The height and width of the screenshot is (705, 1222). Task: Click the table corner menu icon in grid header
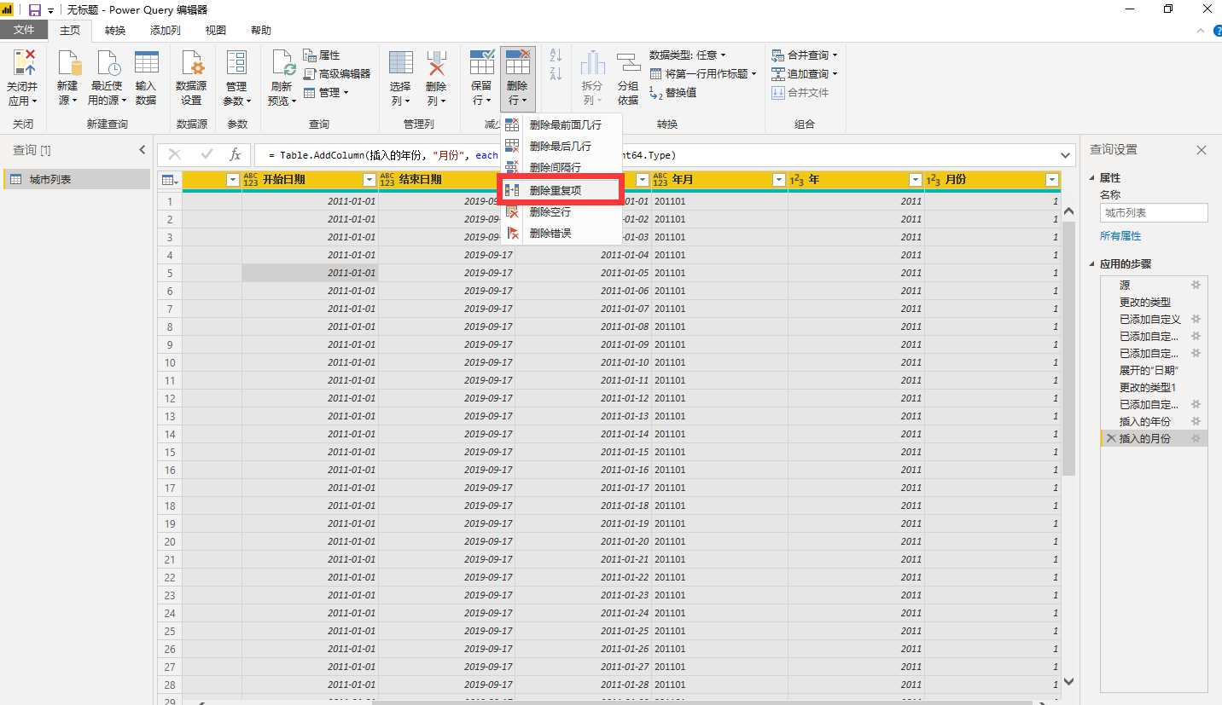[169, 180]
